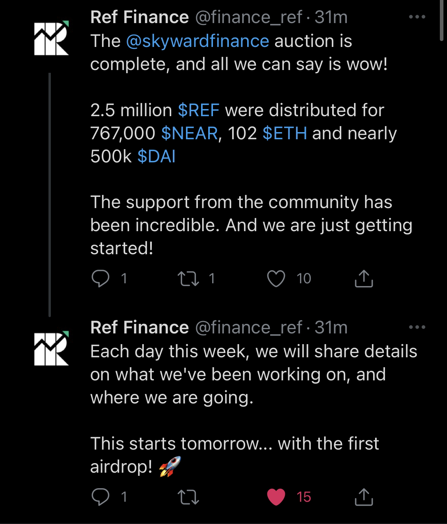Retweet the airdrop announcement tweet
This screenshot has width=447, height=524.
tap(189, 497)
